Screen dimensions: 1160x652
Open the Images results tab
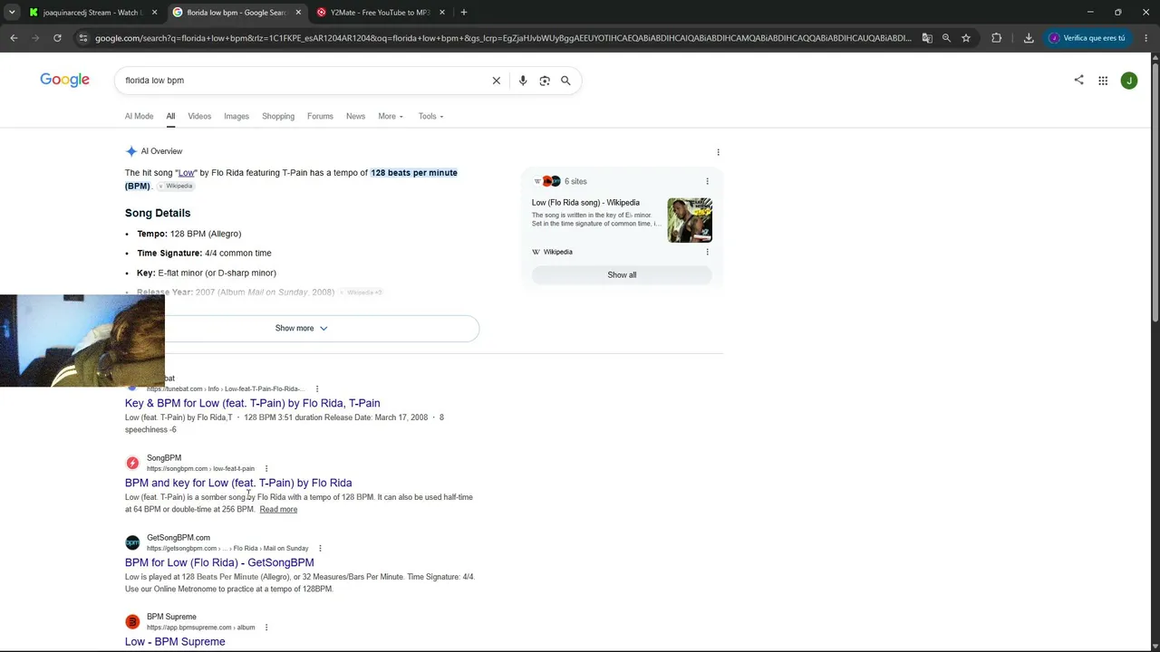237,116
